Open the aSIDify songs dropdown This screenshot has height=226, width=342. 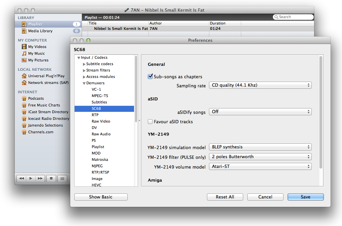pyautogui.click(x=260, y=112)
